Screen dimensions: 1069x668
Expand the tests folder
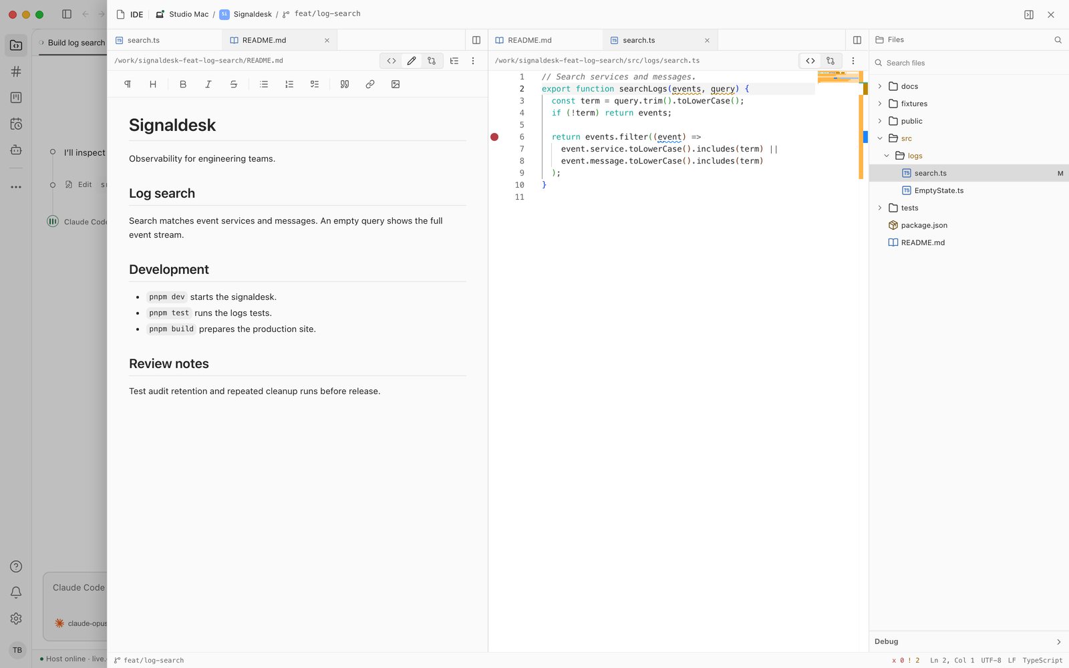(880, 208)
